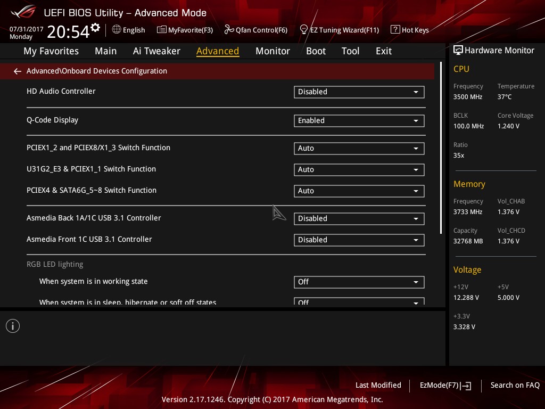The image size is (545, 409).
Task: Open HD Audio Controller dropdown
Action: coord(359,92)
